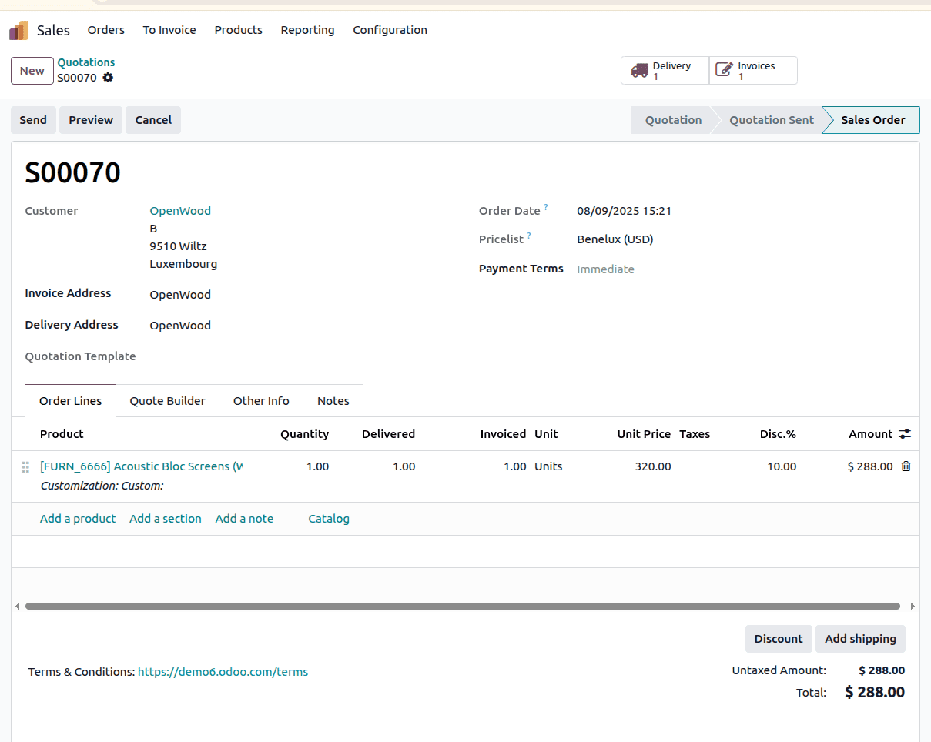Click the Discount button
This screenshot has height=742, width=931.
click(x=778, y=639)
